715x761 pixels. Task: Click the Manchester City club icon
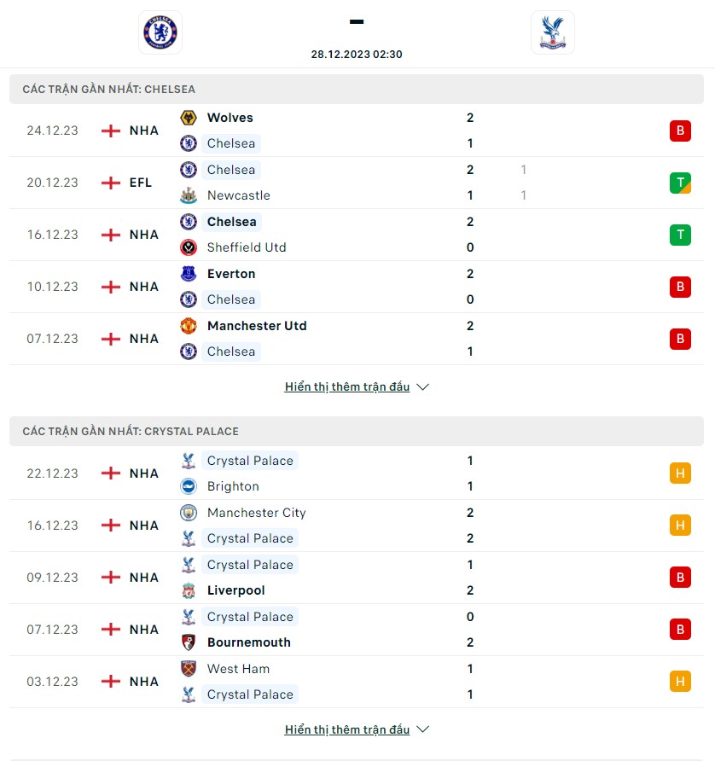(189, 513)
